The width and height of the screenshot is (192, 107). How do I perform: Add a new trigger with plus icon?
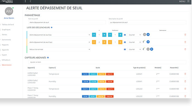[52, 27]
